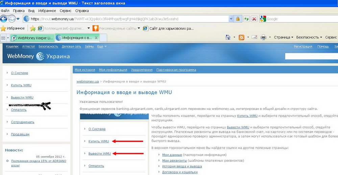Viewport: 338px width, 175px height.
Task: Open the Правка menu
Action: (19, 10)
